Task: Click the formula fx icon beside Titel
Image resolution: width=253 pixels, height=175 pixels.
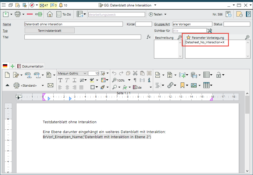Action: click(x=149, y=37)
